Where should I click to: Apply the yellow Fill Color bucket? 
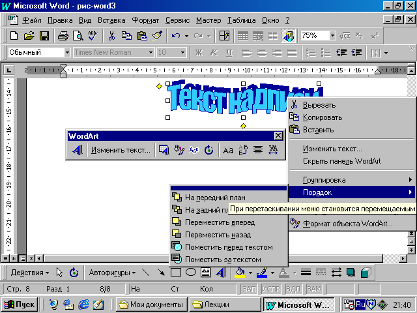point(240,273)
